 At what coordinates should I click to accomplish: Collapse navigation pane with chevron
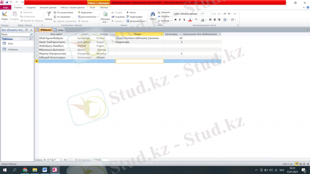[x=31, y=30]
